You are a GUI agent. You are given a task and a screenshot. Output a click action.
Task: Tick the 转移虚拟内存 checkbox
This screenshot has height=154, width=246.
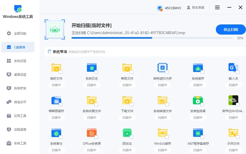[167, 72]
